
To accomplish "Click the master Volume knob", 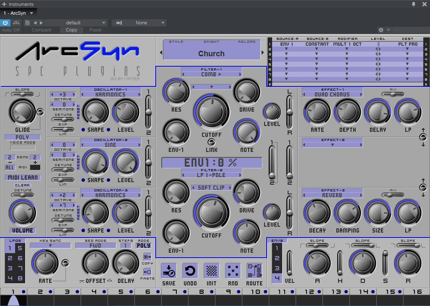I will pos(23,212).
